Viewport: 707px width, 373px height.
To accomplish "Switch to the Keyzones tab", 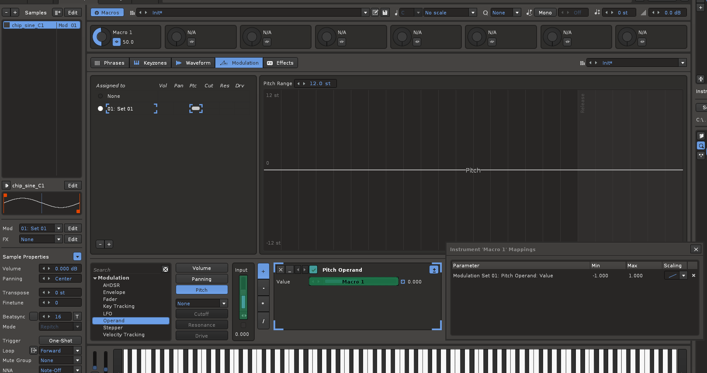I will pos(150,63).
